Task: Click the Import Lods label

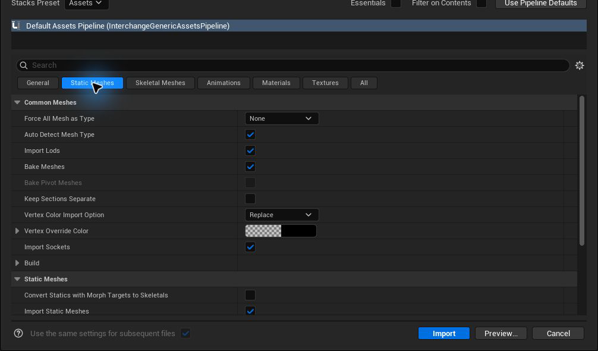Action: tap(42, 151)
